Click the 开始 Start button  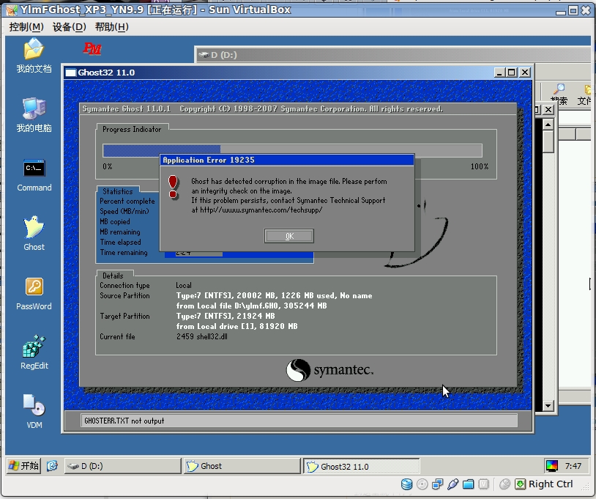click(24, 465)
